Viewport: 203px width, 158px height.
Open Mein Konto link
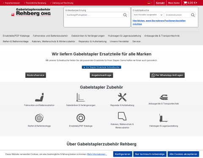coord(174,3)
